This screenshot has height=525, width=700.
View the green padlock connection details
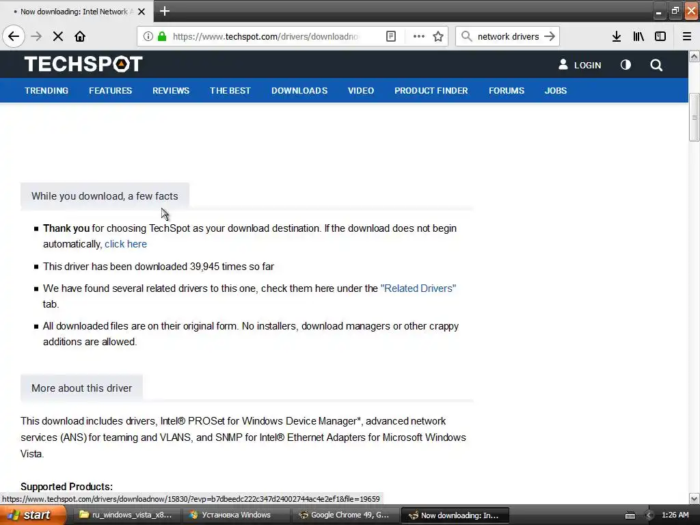tap(162, 36)
